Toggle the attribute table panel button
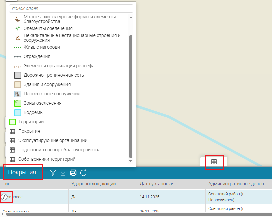This screenshot has width=272, height=223. point(214,162)
